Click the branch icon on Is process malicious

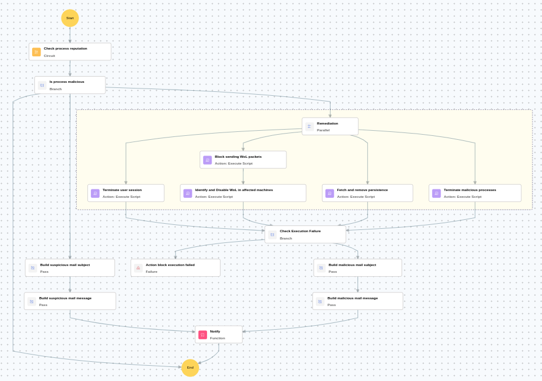coord(42,85)
